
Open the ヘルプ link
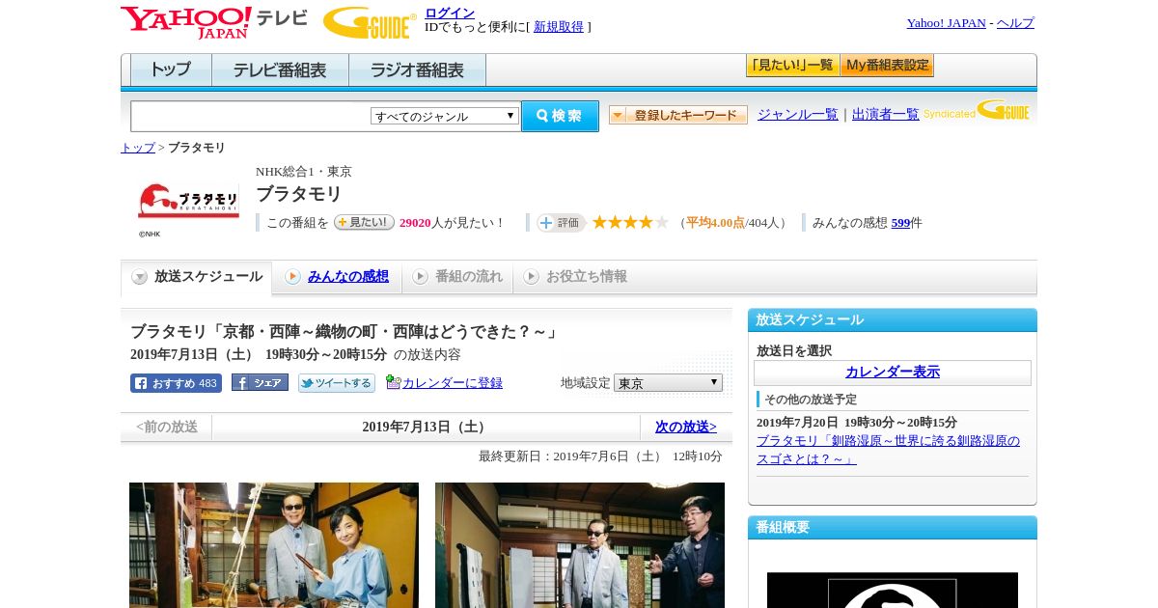(1015, 23)
